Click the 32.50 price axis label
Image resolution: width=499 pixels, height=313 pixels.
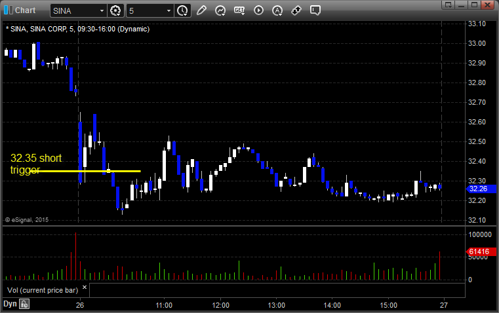click(477, 141)
